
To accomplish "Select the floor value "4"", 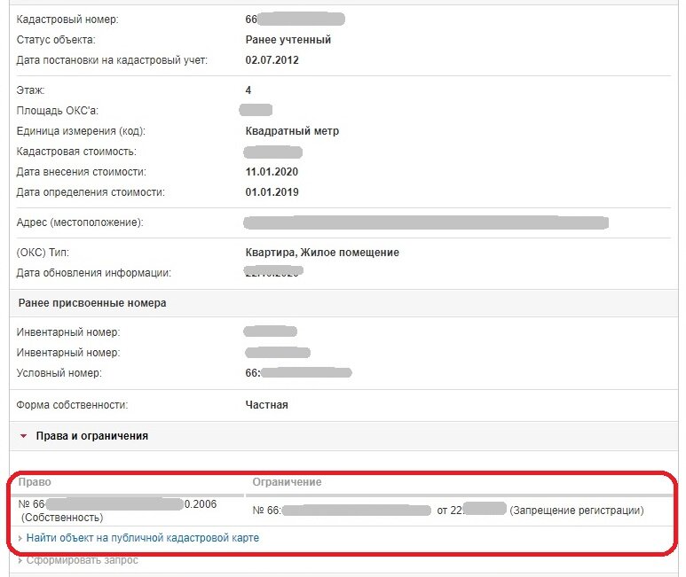I will pos(248,90).
